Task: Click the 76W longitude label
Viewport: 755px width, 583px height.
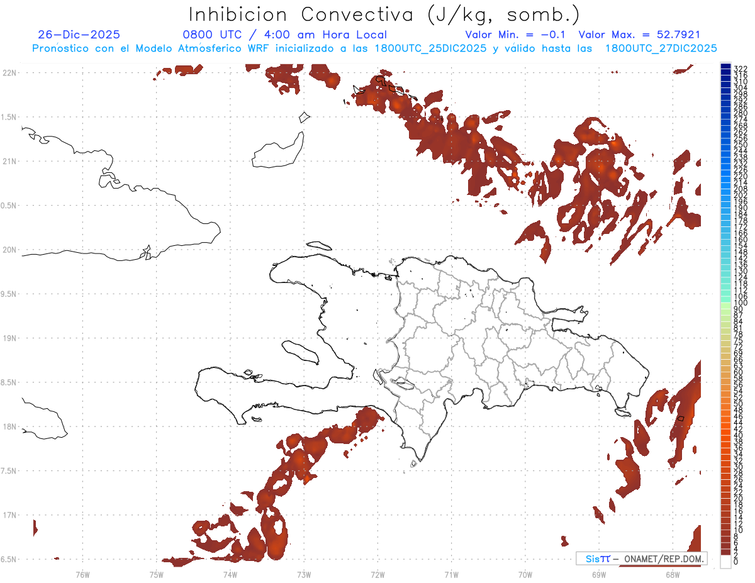Action: pos(82,574)
